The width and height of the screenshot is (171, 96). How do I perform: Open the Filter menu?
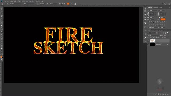pos(27,1)
